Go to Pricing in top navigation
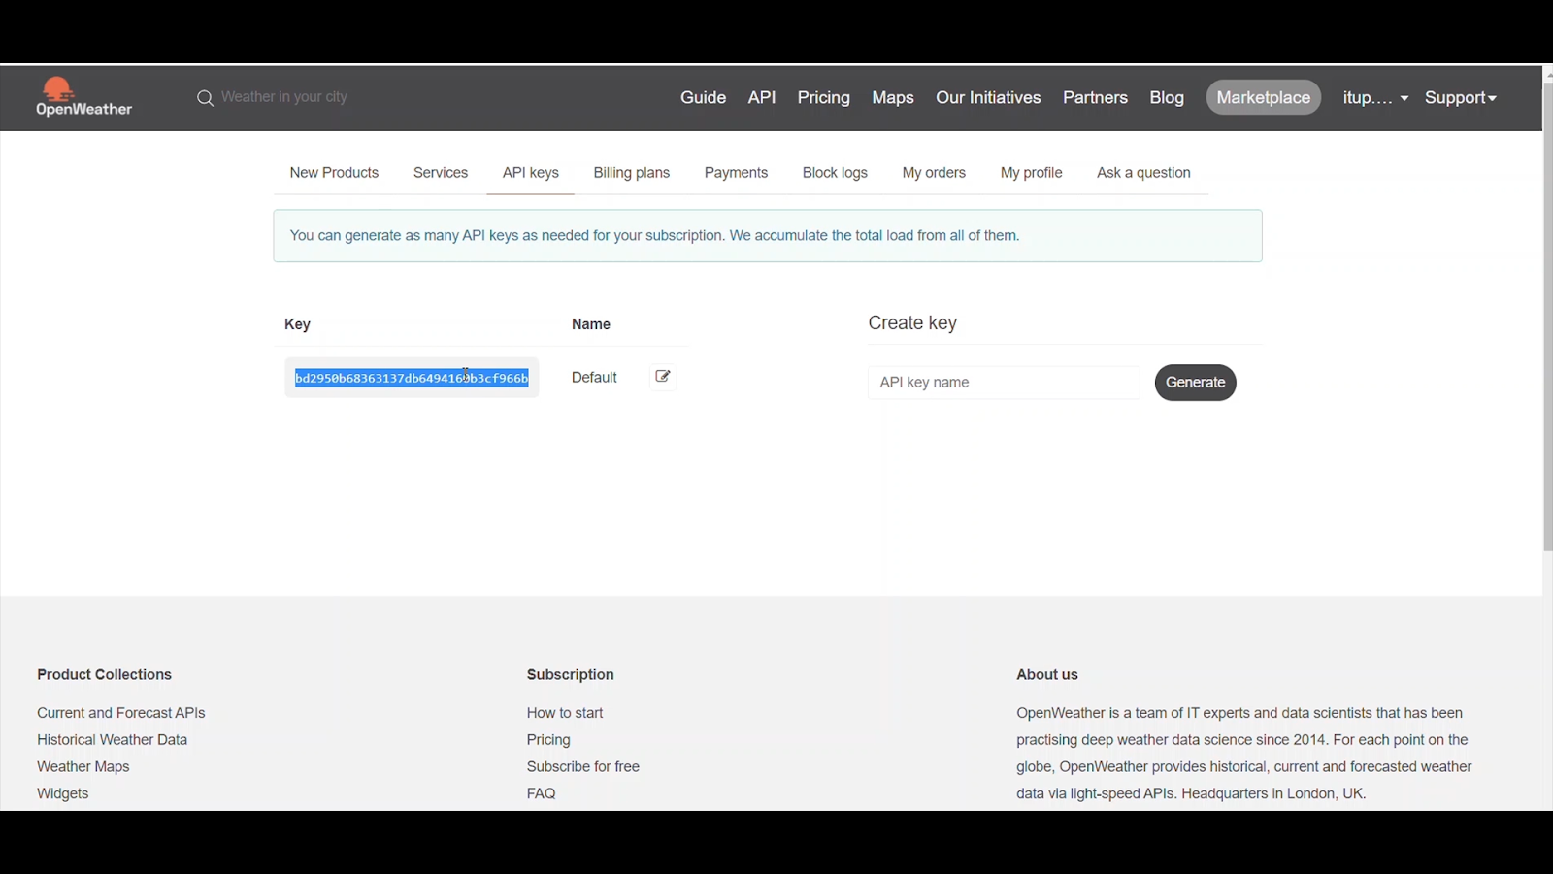The height and width of the screenshot is (874, 1553). point(823,98)
